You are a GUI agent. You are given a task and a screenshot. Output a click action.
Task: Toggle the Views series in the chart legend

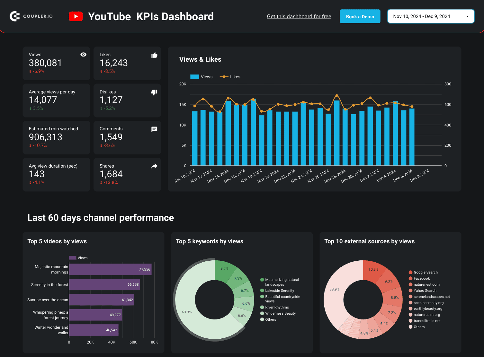point(202,77)
